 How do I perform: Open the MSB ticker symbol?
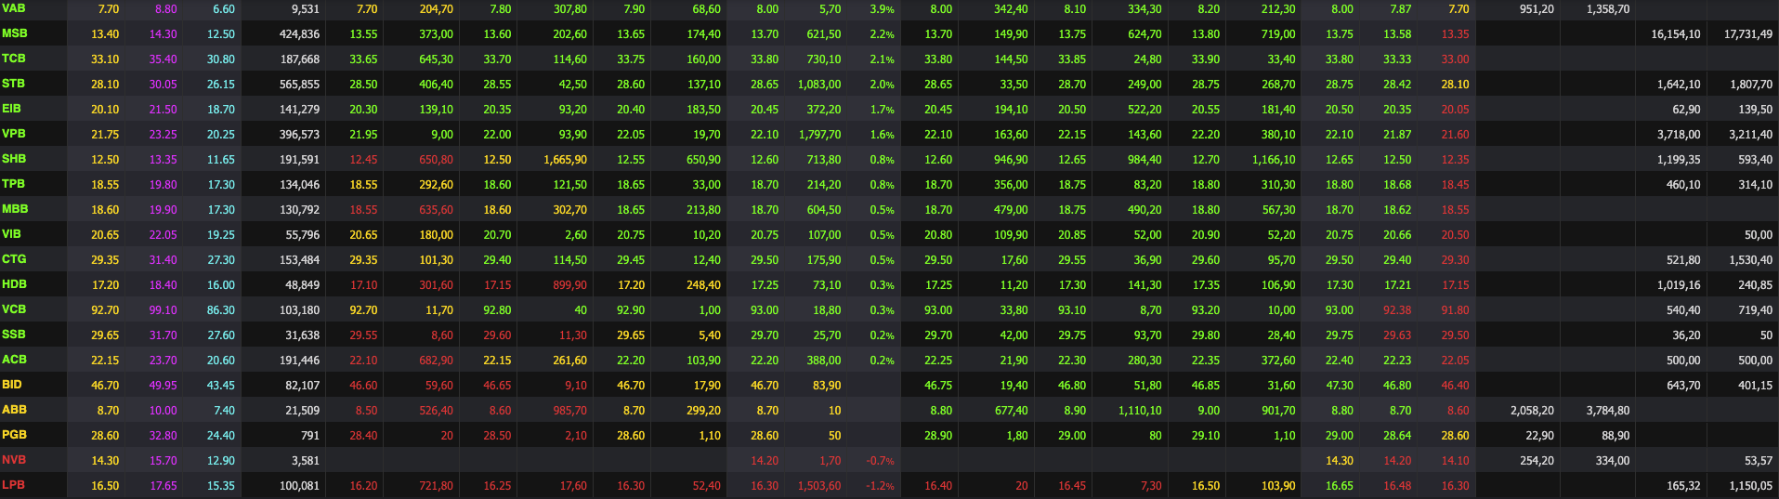point(15,33)
